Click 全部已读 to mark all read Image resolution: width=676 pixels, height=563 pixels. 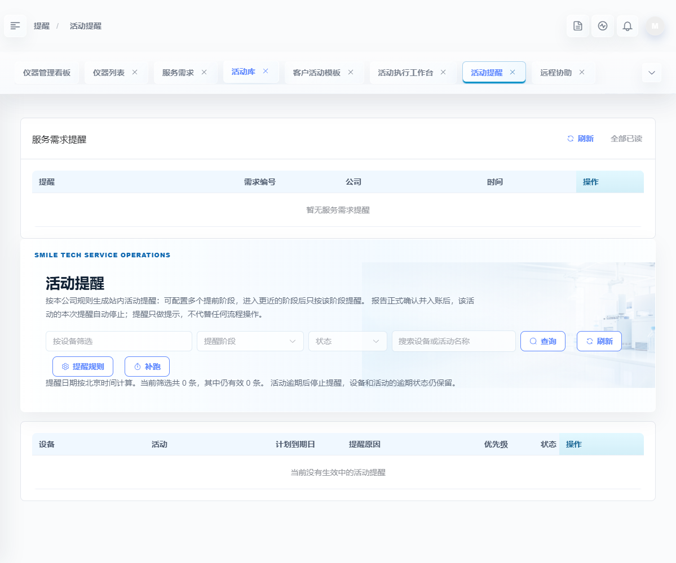coord(626,138)
